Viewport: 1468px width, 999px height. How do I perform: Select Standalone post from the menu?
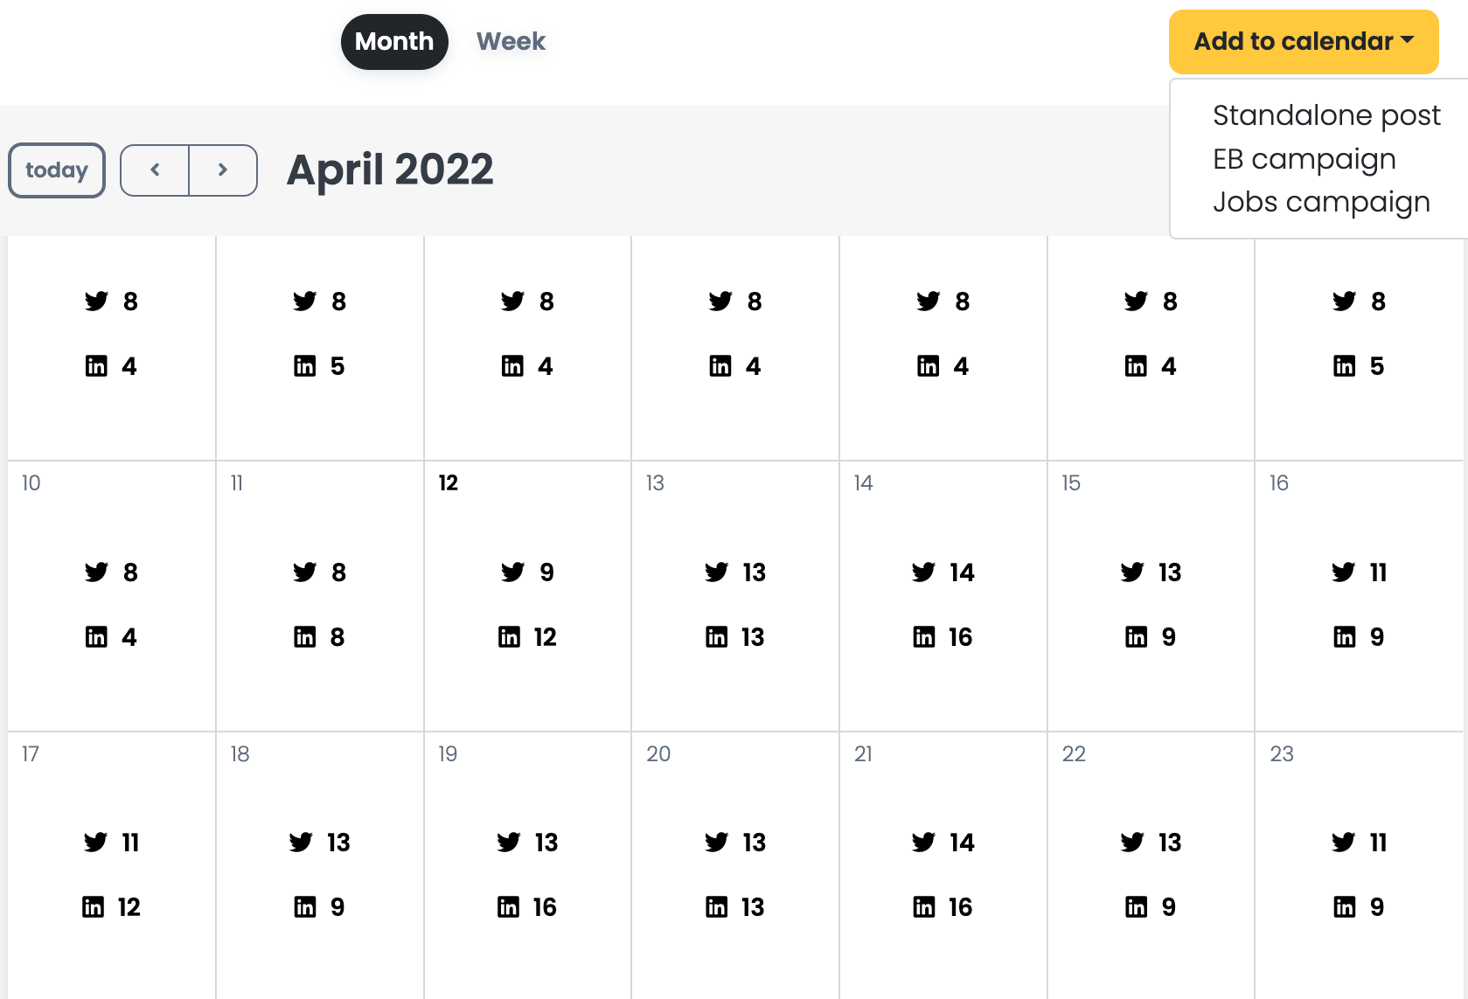click(1325, 115)
